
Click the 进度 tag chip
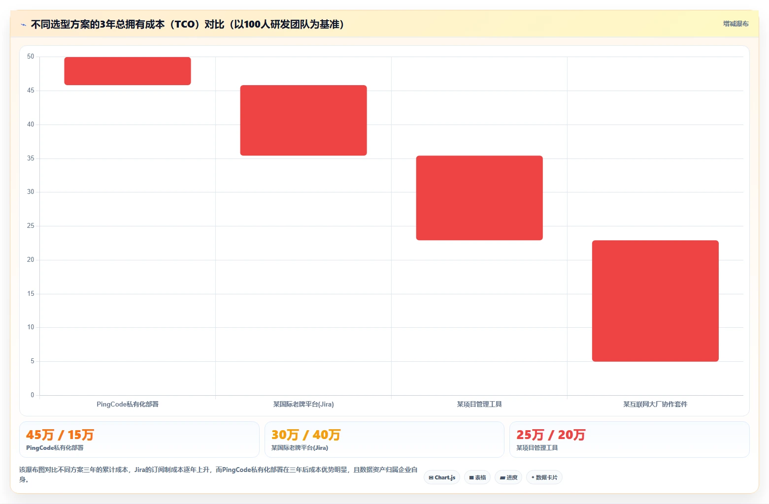tap(508, 477)
